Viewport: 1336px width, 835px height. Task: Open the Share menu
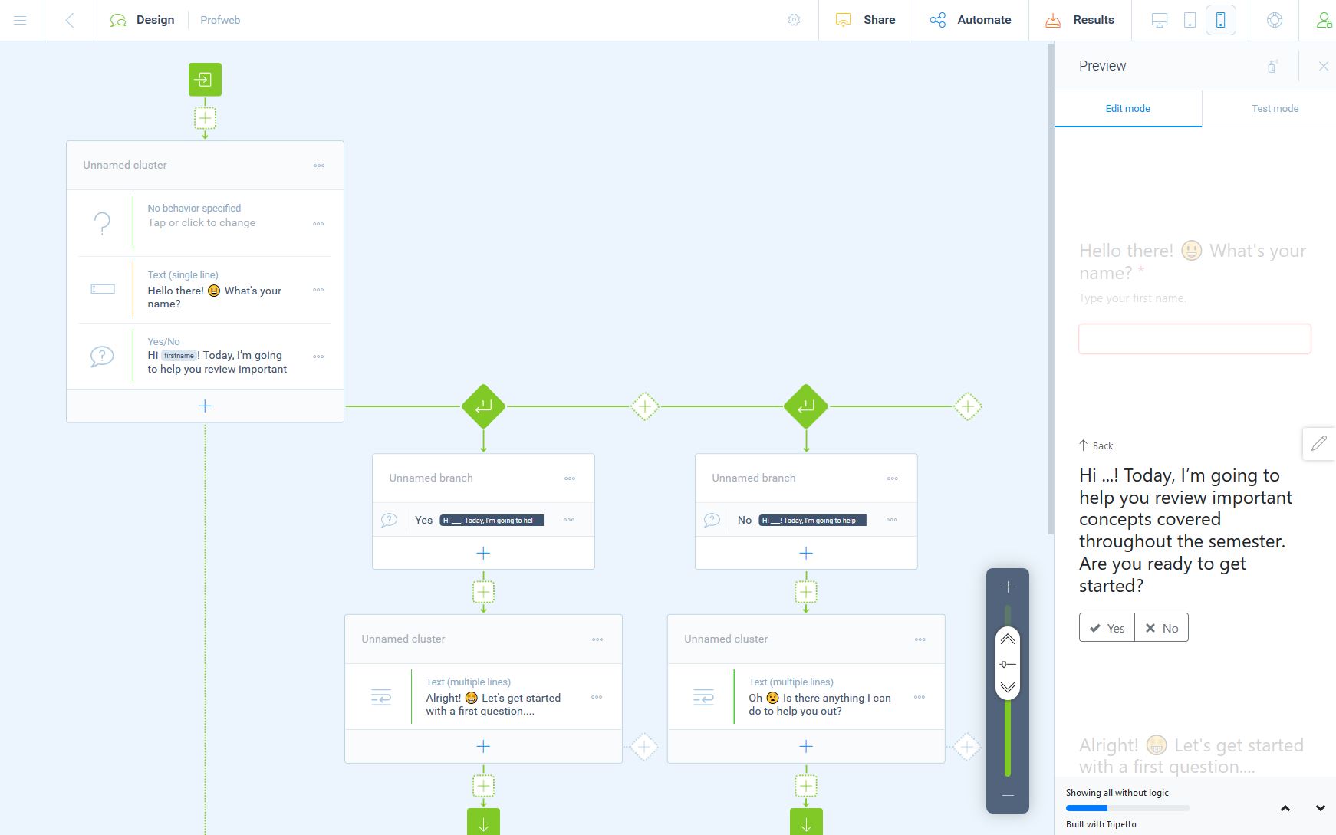point(866,20)
